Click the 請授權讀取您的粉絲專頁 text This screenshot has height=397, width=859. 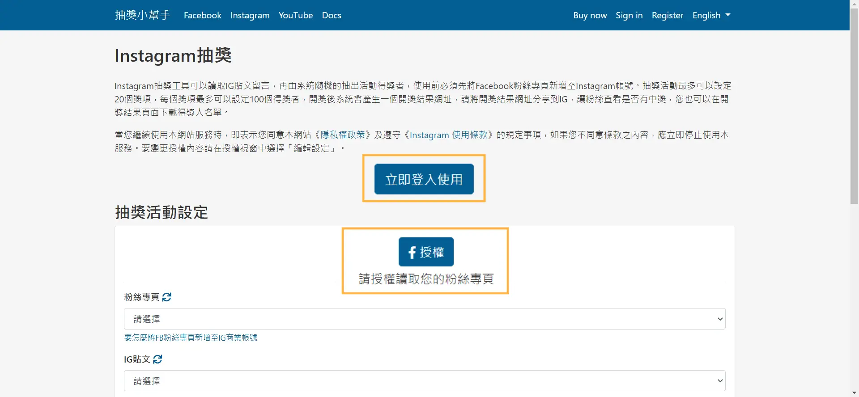coord(426,279)
